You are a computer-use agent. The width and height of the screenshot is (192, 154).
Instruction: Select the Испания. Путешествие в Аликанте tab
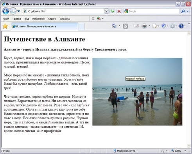pyautogui.click(x=44, y=26)
